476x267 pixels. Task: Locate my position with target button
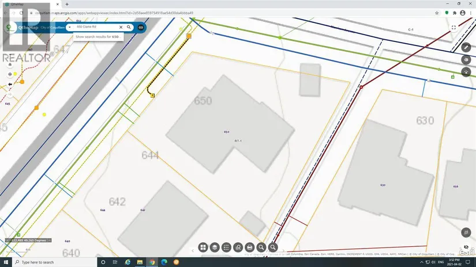(x=10, y=74)
